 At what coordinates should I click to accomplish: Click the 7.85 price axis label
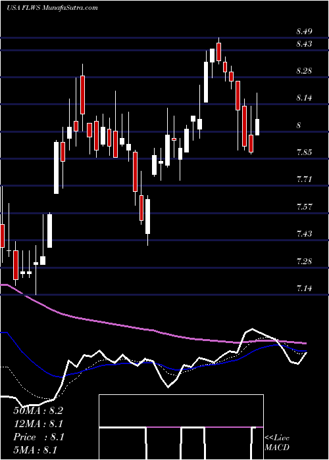click(x=304, y=152)
